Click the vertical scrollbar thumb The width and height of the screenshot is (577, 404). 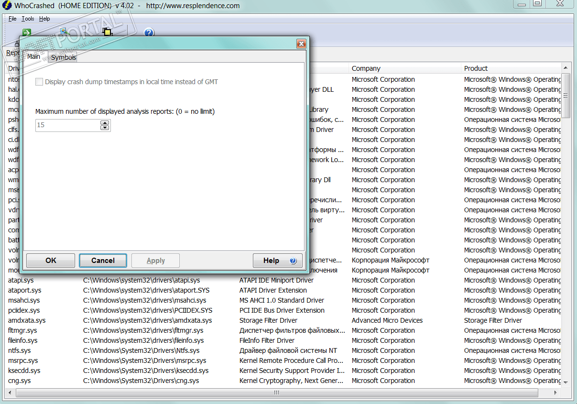pyautogui.click(x=566, y=95)
